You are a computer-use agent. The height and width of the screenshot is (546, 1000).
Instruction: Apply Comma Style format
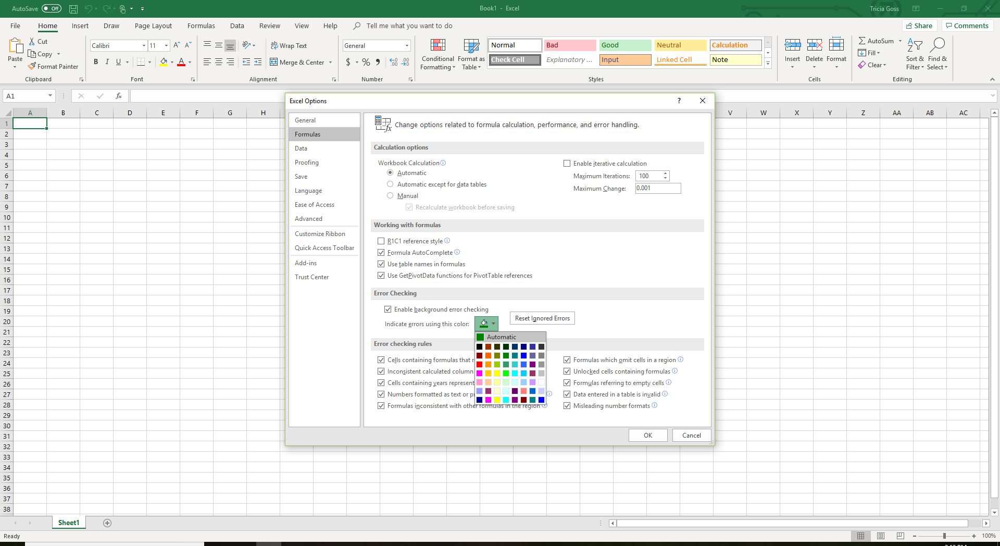tap(378, 62)
